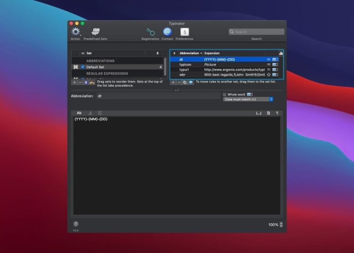Adjust the 100% zoom stepper
The width and height of the screenshot is (354, 253).
(x=281, y=225)
